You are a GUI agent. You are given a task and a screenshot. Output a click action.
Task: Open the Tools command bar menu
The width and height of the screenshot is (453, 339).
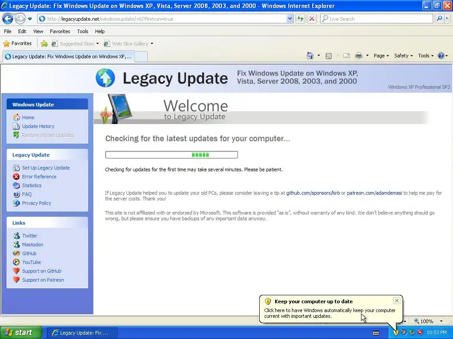(x=426, y=56)
